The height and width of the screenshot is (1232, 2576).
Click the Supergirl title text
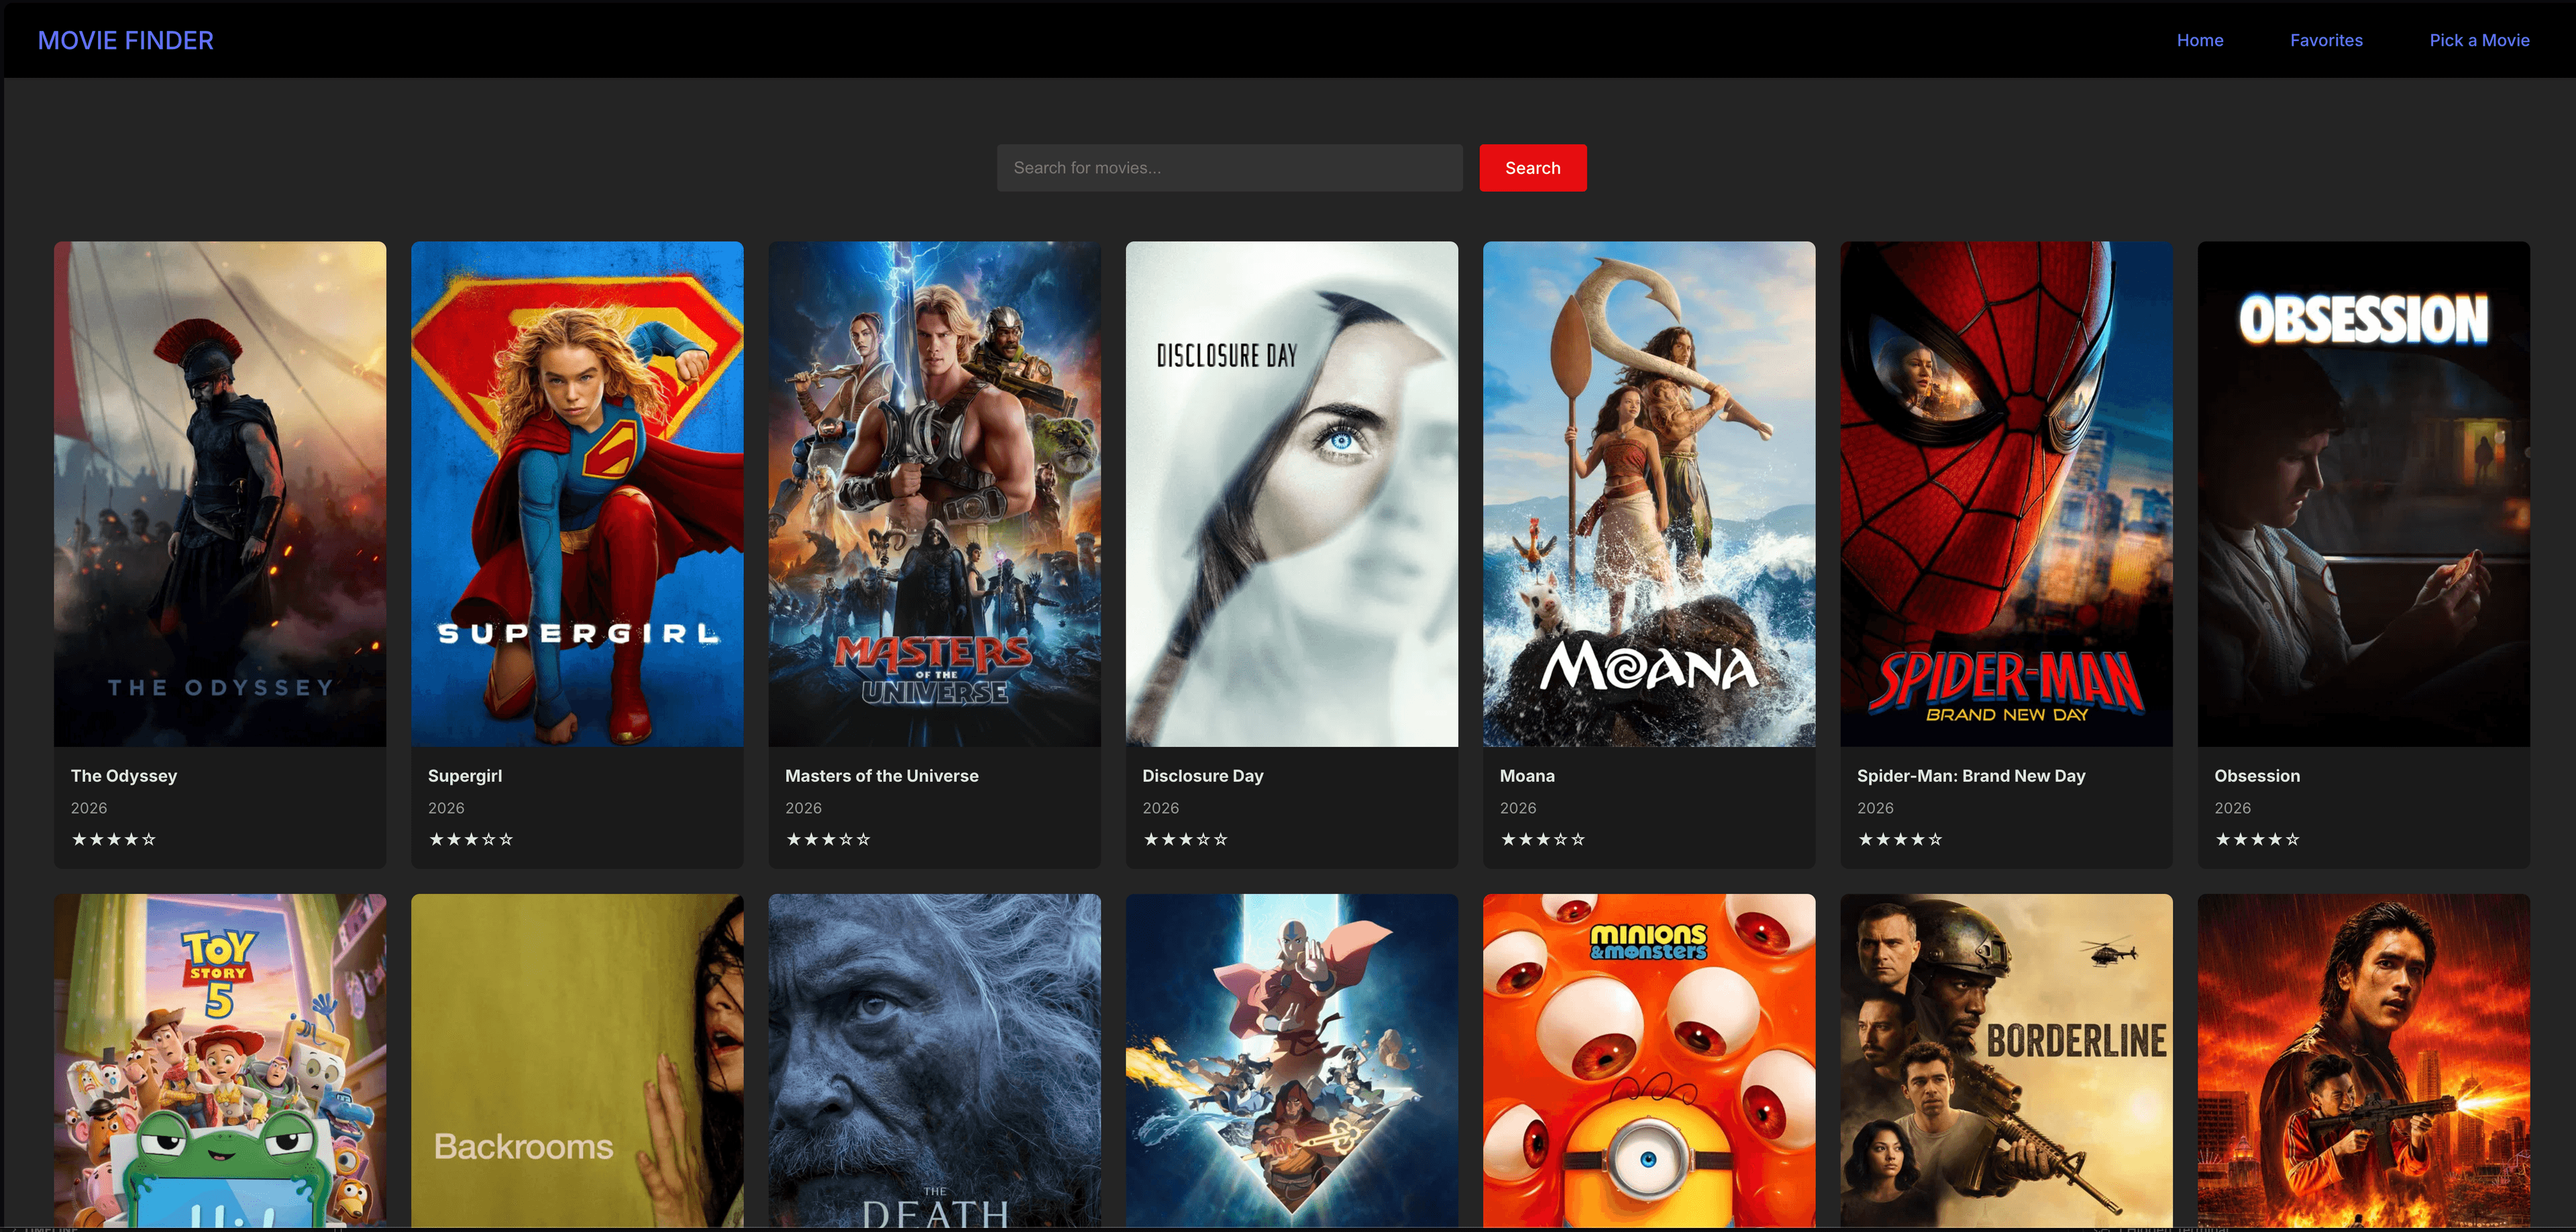(465, 776)
